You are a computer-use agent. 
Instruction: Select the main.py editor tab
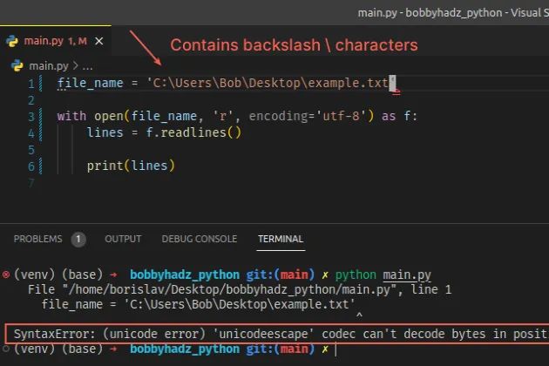[x=55, y=41]
